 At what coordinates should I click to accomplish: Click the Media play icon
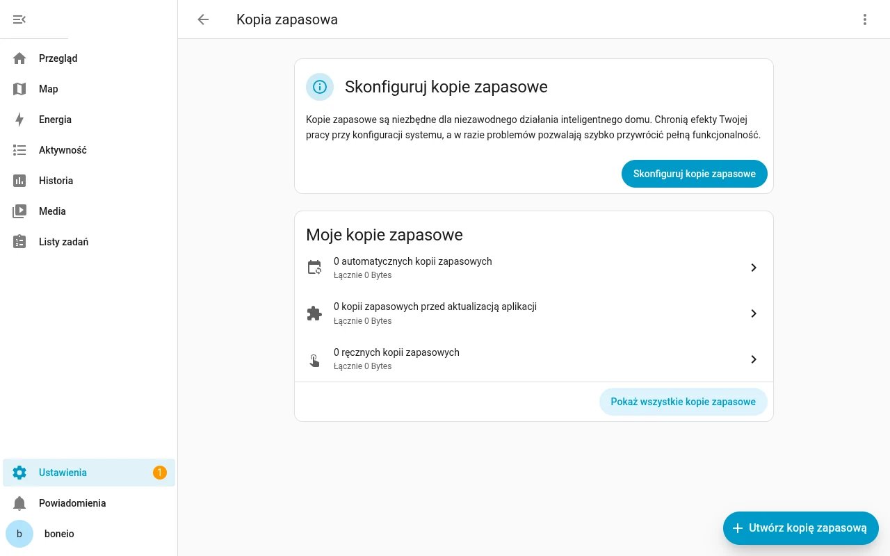[x=19, y=211]
